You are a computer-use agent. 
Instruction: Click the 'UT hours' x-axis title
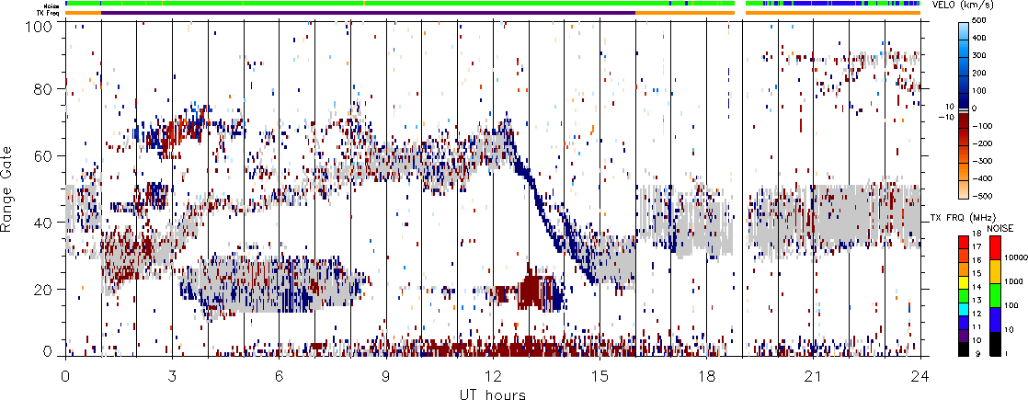pos(492,394)
